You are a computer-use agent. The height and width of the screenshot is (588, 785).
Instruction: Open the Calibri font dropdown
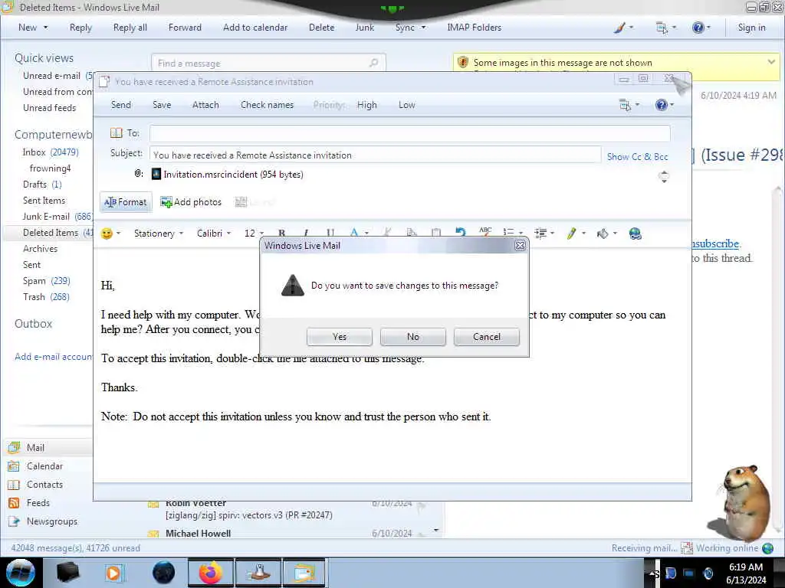pyautogui.click(x=214, y=234)
